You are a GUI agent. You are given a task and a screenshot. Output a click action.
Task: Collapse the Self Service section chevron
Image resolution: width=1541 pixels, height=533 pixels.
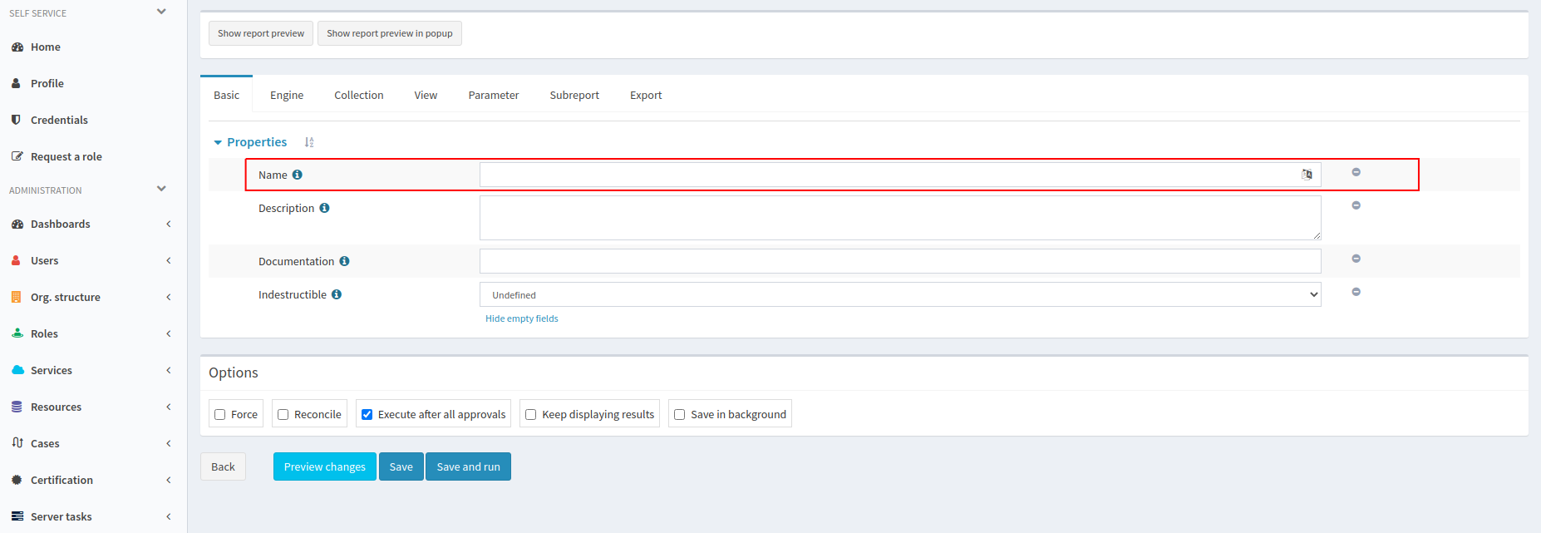[x=161, y=12]
